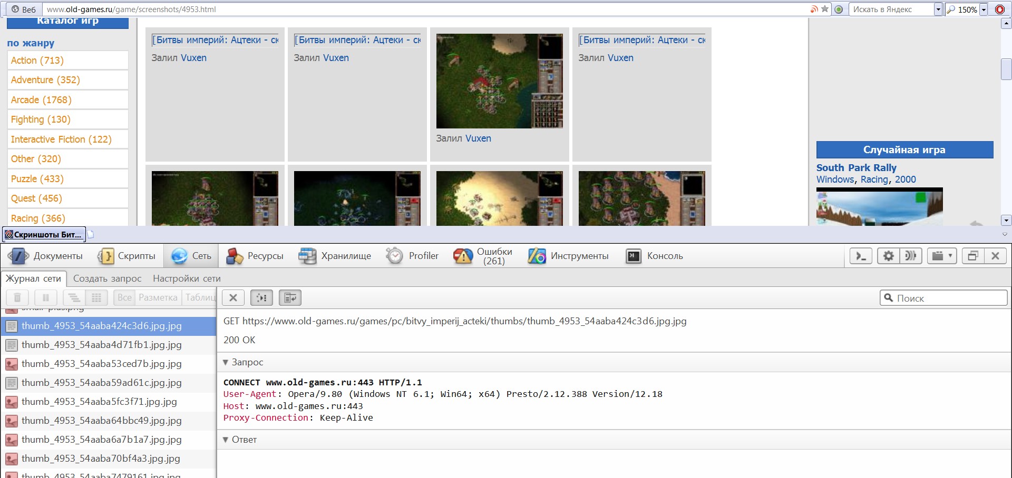
Task: Click the magnifier icon beside 150% zoom
Action: click(951, 9)
